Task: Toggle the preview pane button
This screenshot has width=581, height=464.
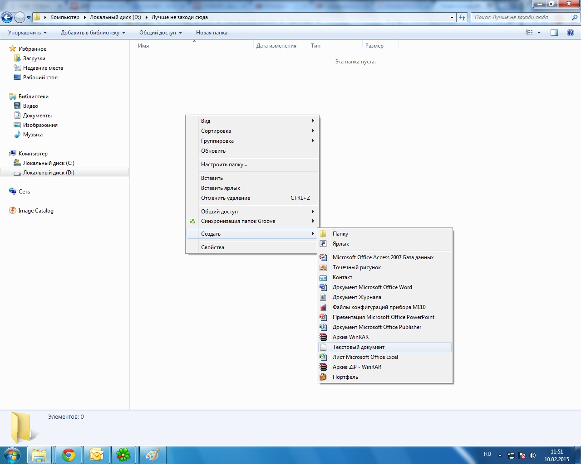Action: pyautogui.click(x=554, y=33)
